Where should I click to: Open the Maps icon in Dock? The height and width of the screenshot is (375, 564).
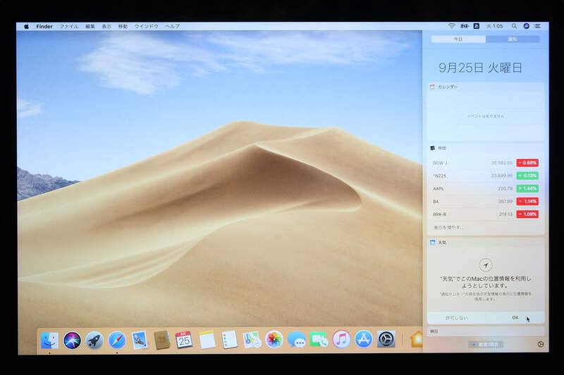252,340
